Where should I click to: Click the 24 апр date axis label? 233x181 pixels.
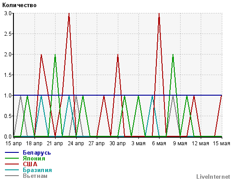pyautogui.click(x=76, y=143)
